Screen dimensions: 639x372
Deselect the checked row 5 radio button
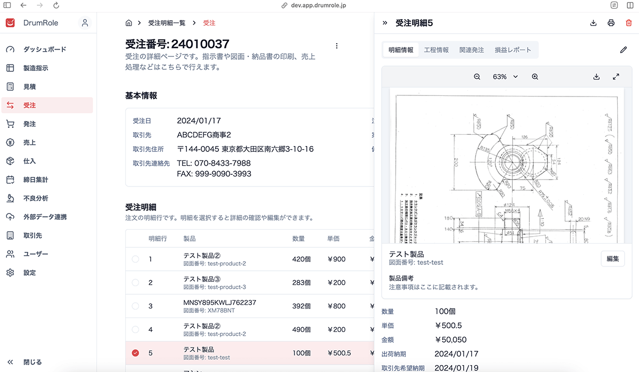click(x=135, y=353)
